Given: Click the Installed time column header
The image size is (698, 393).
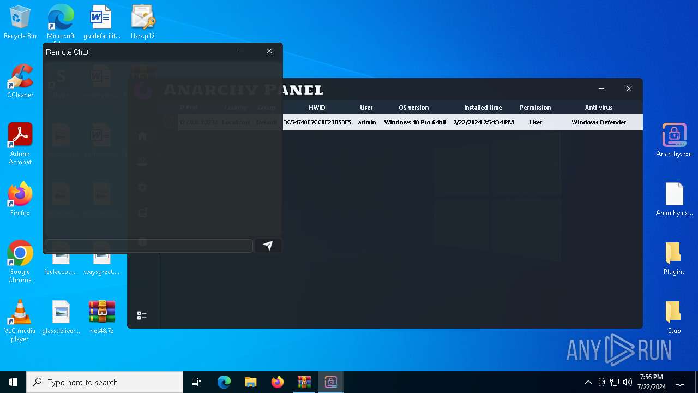Looking at the screenshot, I should coord(483,108).
